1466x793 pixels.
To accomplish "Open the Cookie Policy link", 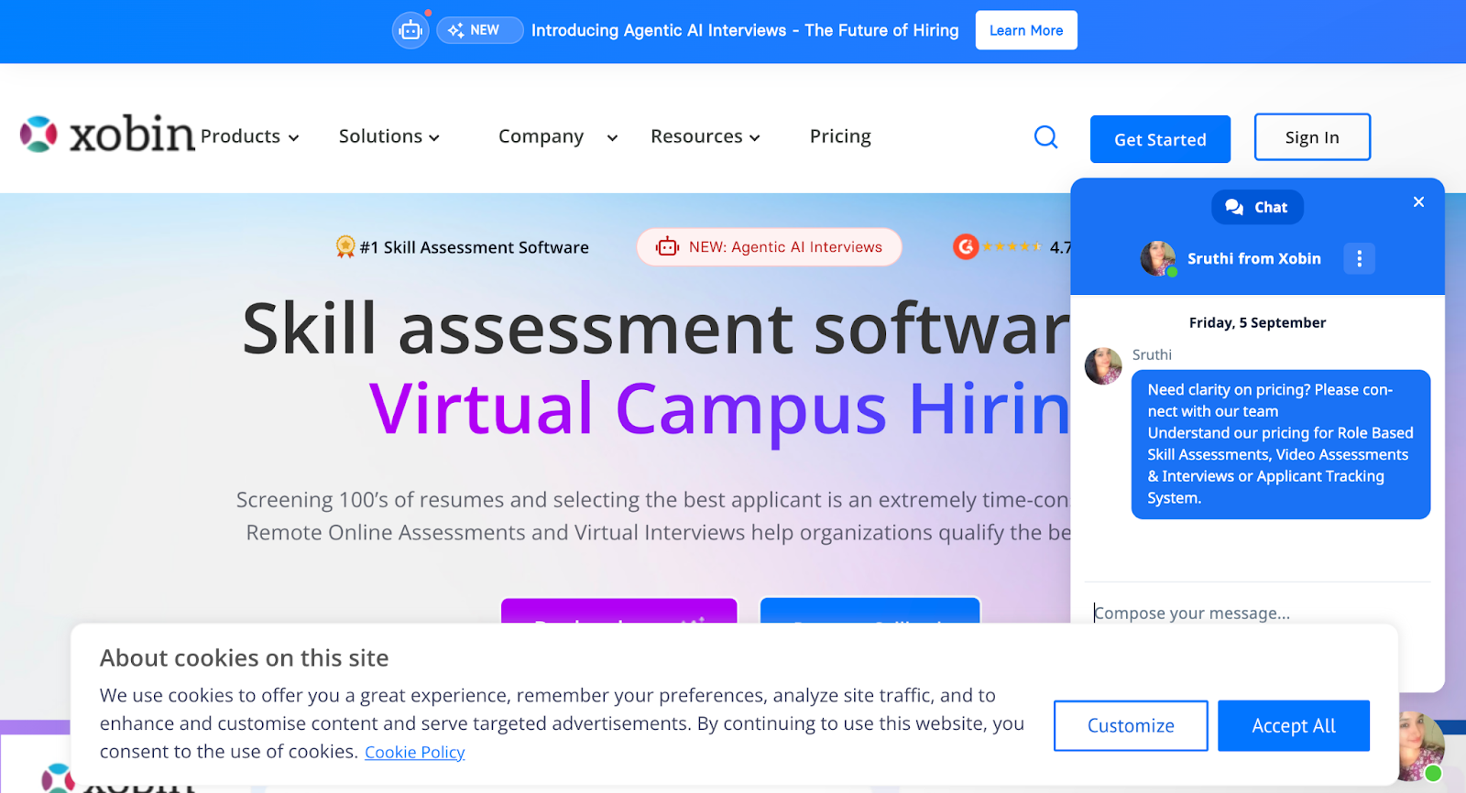I will pos(415,752).
